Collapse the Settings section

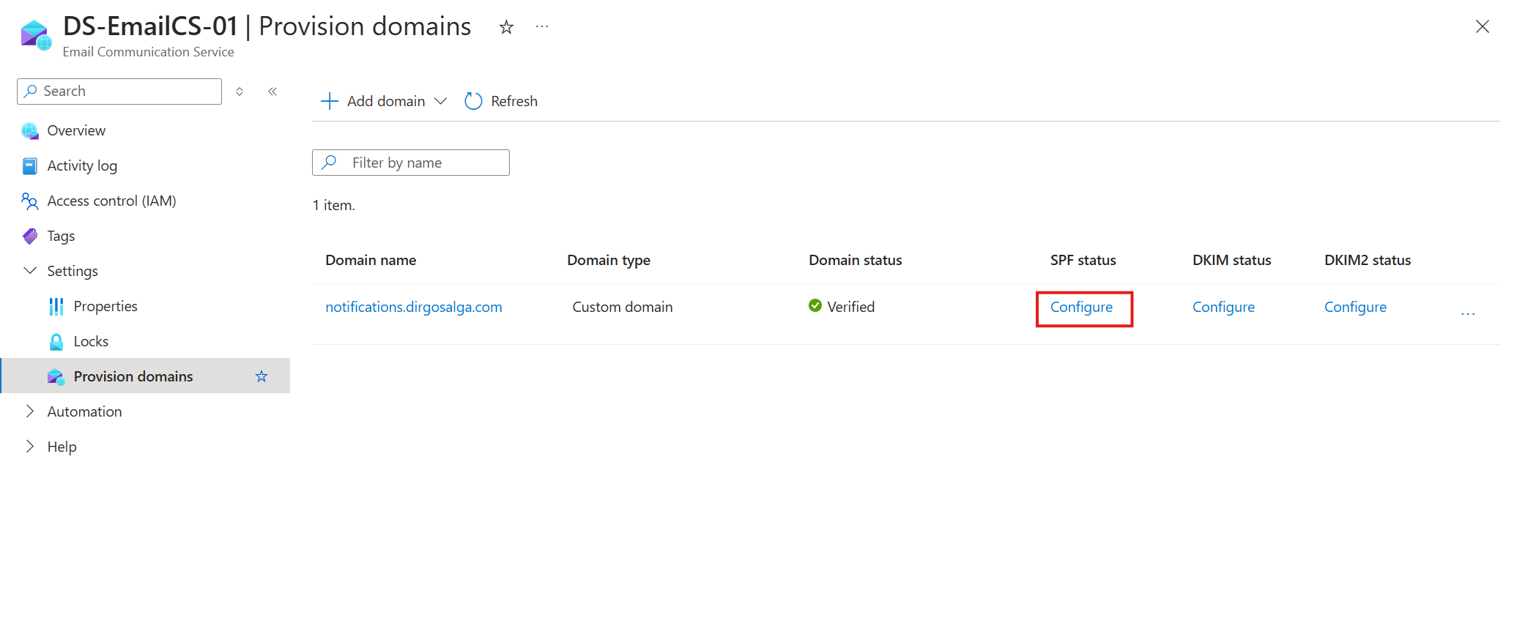pyautogui.click(x=30, y=271)
